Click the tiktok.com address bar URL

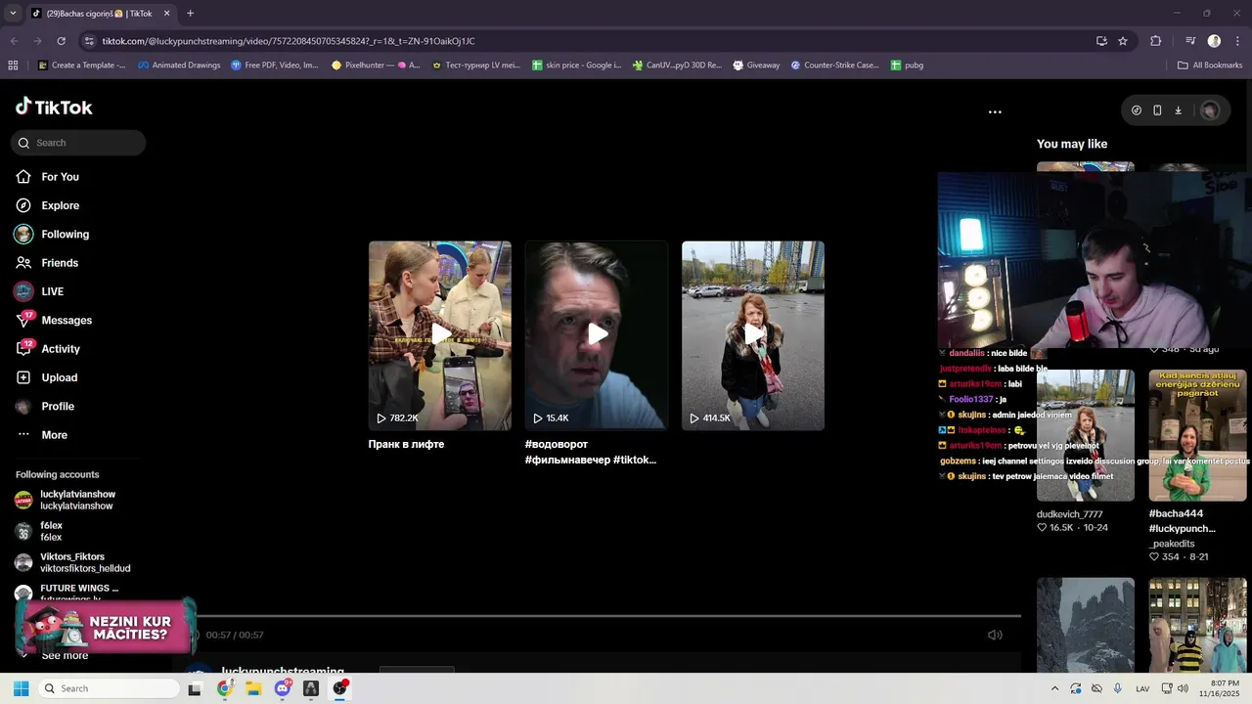pyautogui.click(x=289, y=41)
